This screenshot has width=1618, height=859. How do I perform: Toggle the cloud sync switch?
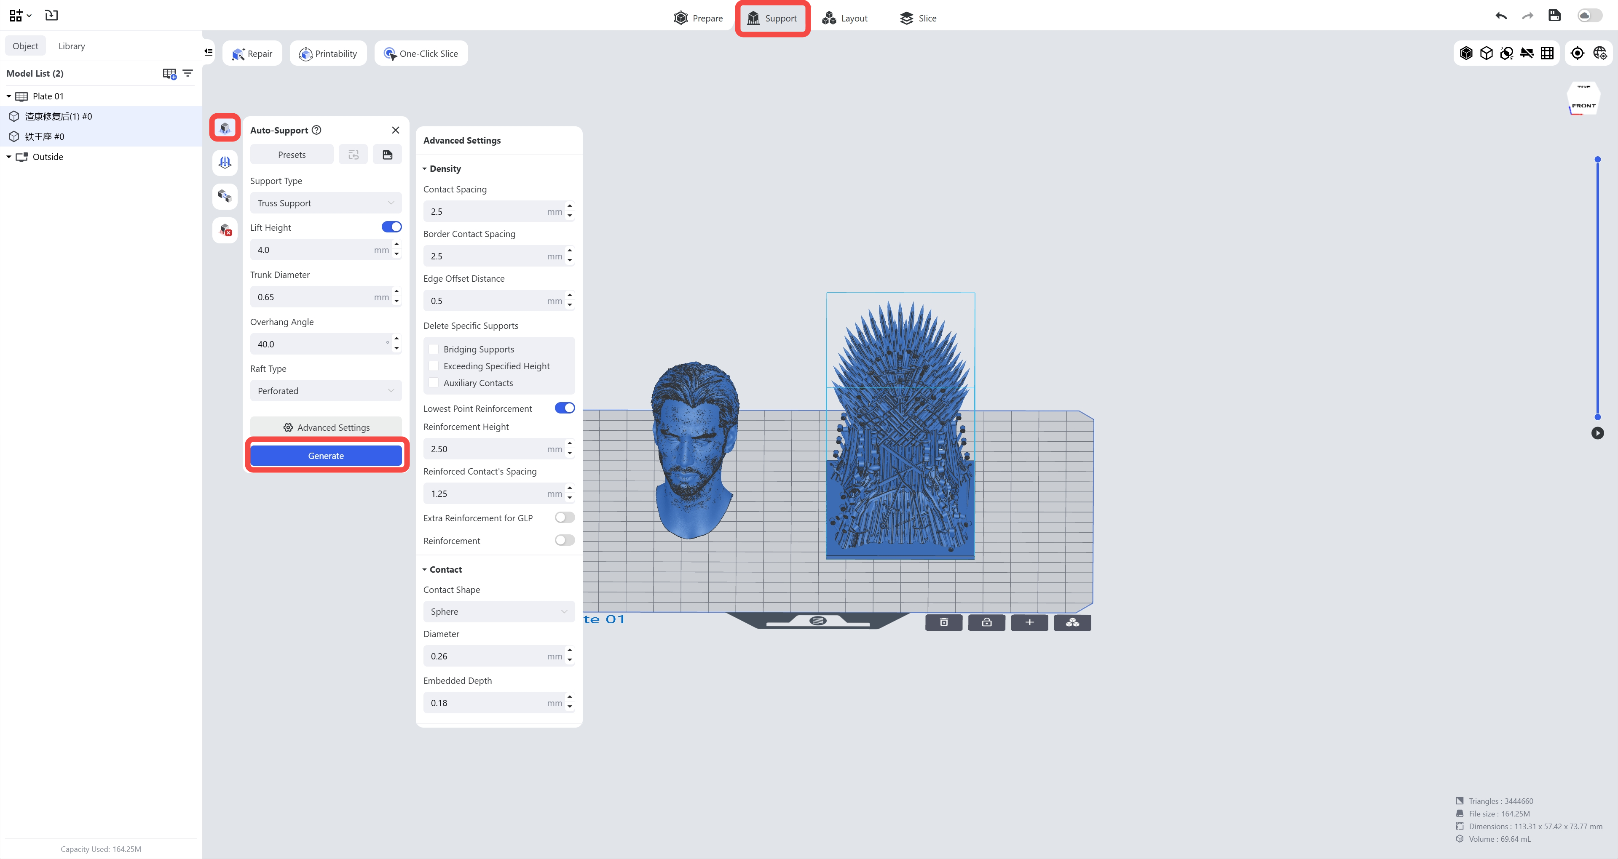point(1590,16)
